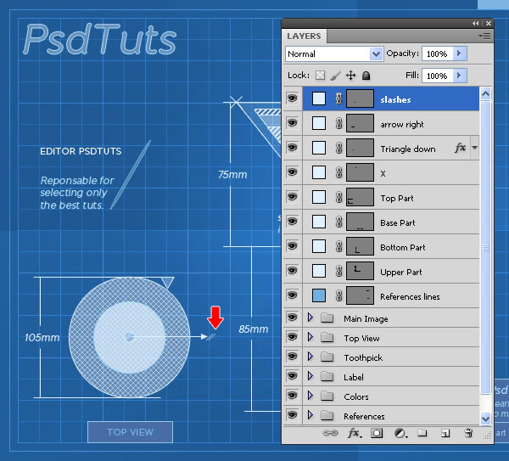Add layer mask icon

point(377,433)
